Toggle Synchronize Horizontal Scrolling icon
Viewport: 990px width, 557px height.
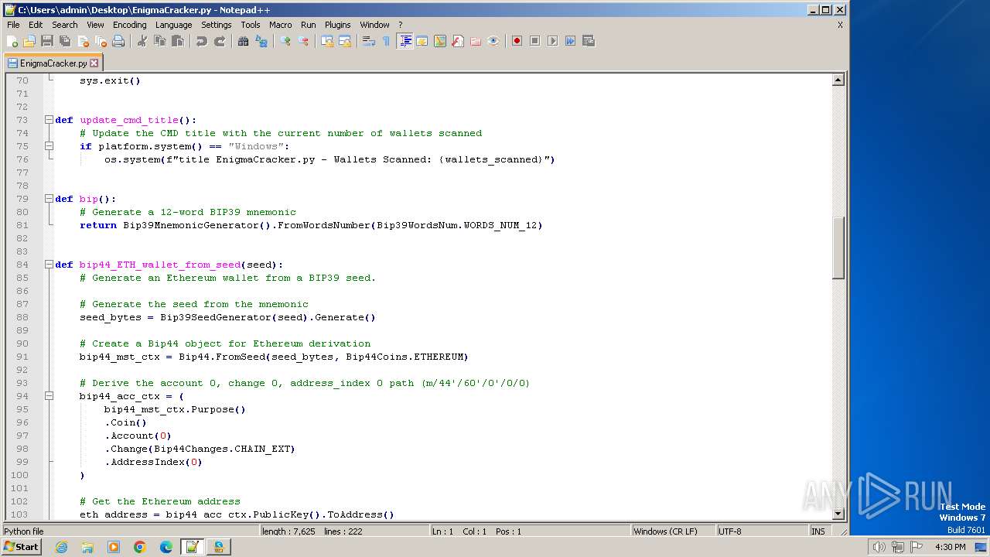(x=345, y=41)
